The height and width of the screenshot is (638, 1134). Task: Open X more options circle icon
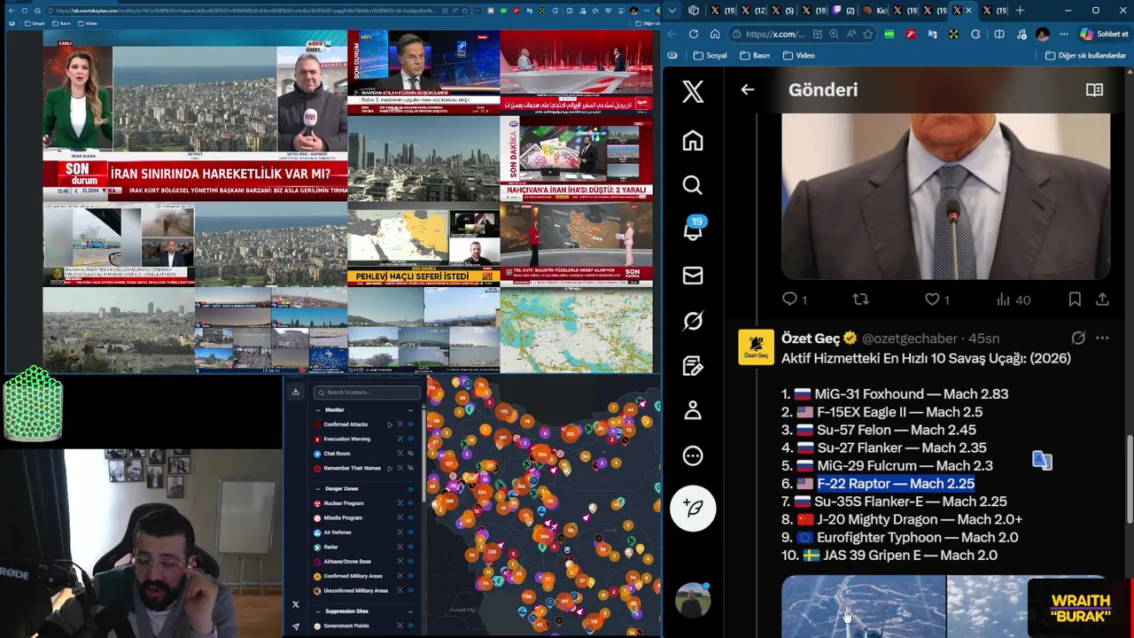tap(693, 455)
